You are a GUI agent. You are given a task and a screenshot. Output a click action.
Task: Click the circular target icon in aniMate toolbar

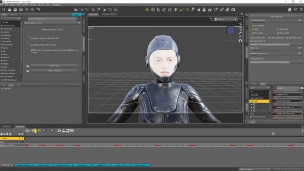tap(72, 131)
